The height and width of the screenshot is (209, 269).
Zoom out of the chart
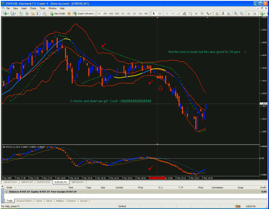click(242, 13)
